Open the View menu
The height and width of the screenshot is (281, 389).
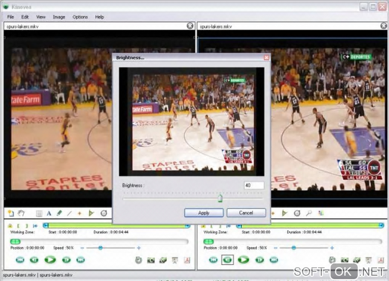41,17
